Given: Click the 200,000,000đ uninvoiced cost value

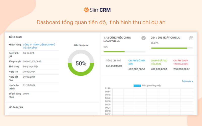Looking at the screenshot, I should (181, 69).
